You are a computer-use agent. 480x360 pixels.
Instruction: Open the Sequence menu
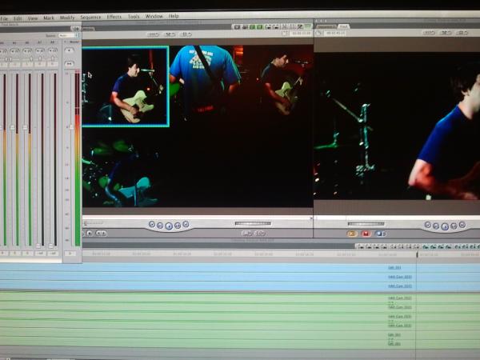click(x=90, y=17)
